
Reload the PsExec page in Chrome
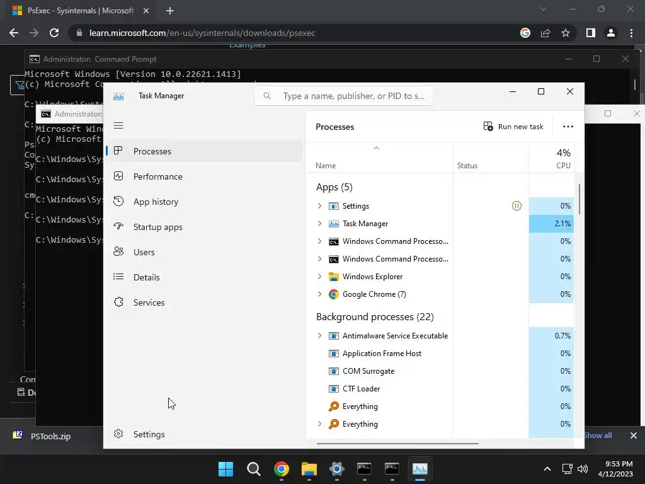point(54,33)
